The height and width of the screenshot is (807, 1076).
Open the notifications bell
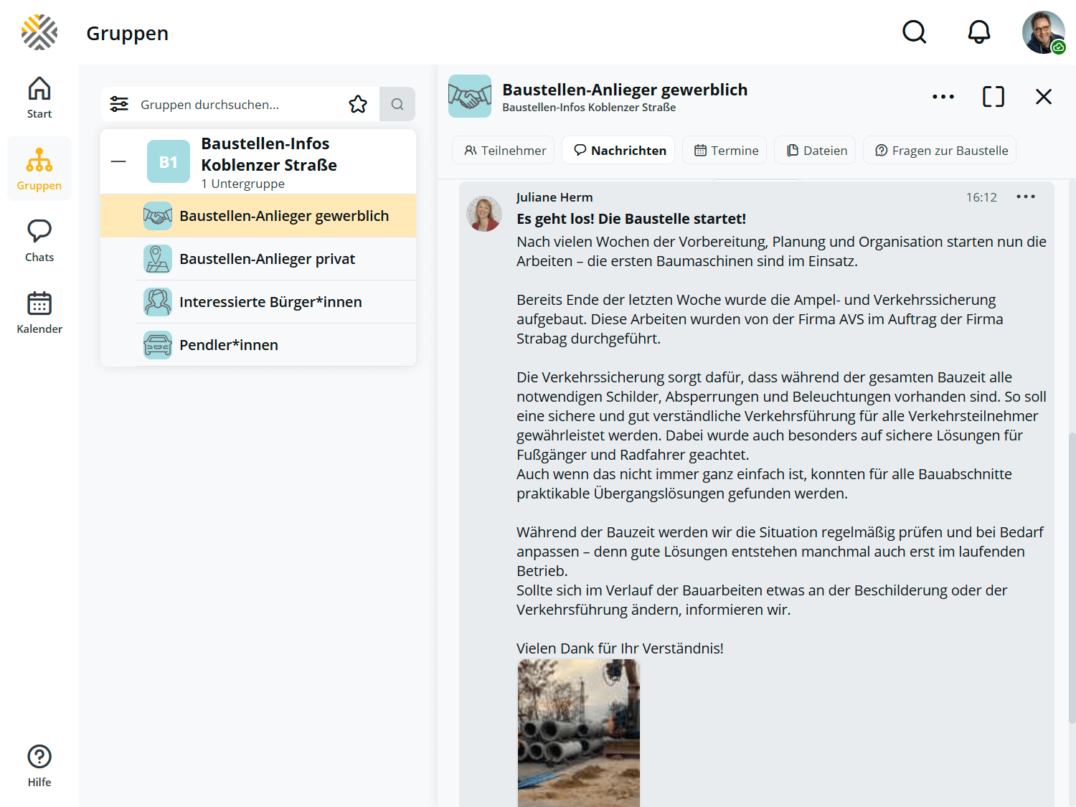[x=978, y=32]
